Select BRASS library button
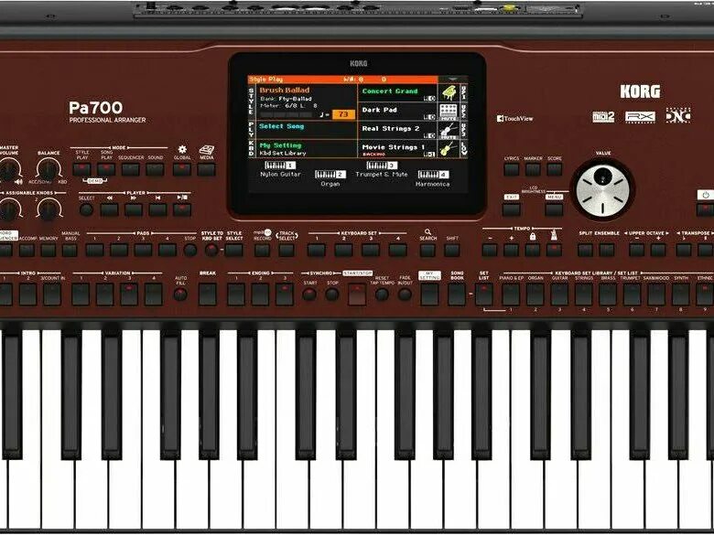 click(x=608, y=294)
